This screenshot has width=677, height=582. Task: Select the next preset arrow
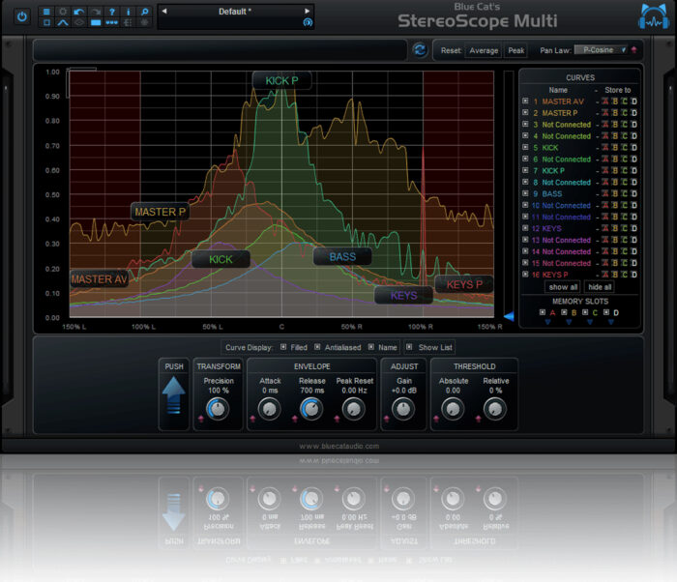click(307, 12)
